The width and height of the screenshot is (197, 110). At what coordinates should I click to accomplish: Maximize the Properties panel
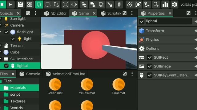click(188, 13)
